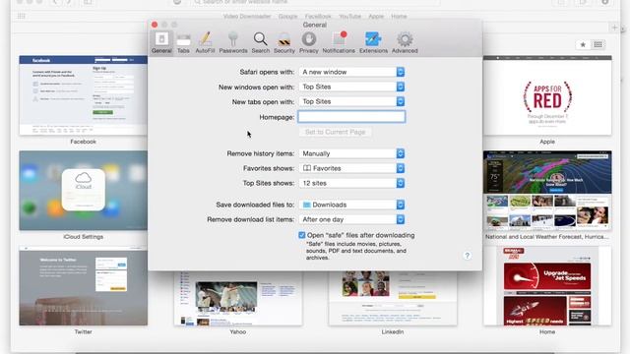
Task: Open the Apple Top Sites thumbnail
Action: pos(547,95)
